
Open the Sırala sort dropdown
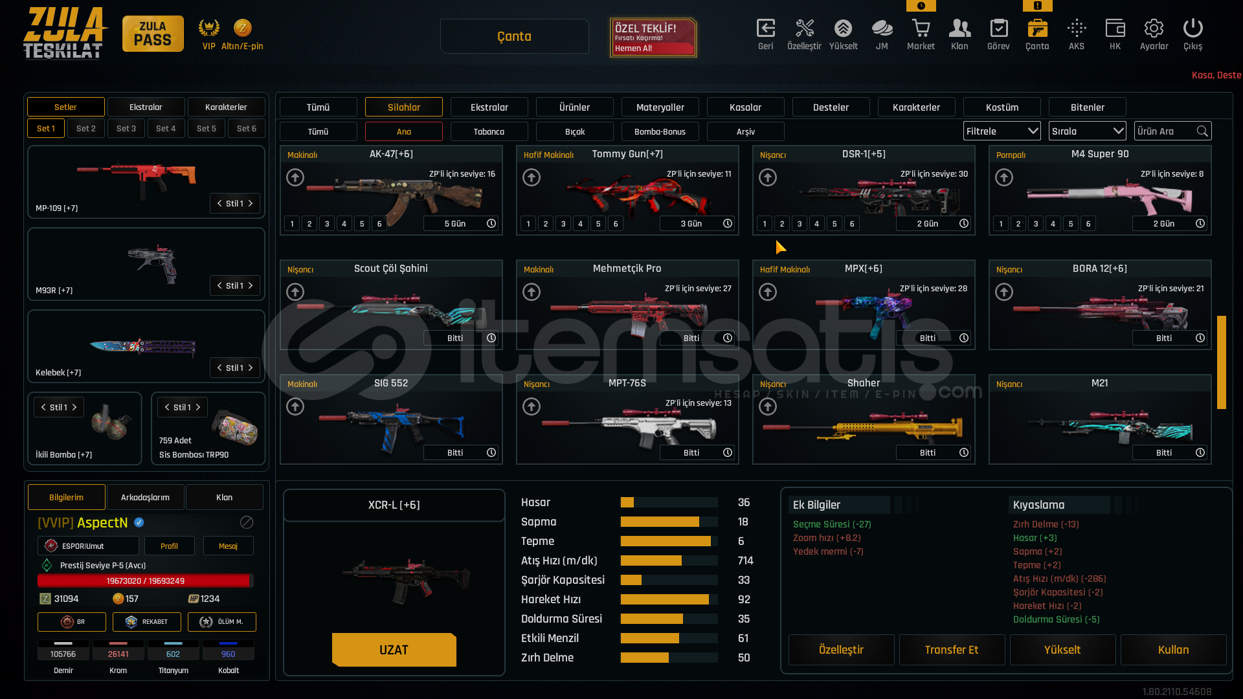click(1087, 131)
